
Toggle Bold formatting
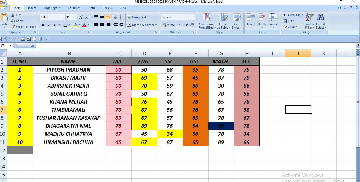(x=43, y=25)
